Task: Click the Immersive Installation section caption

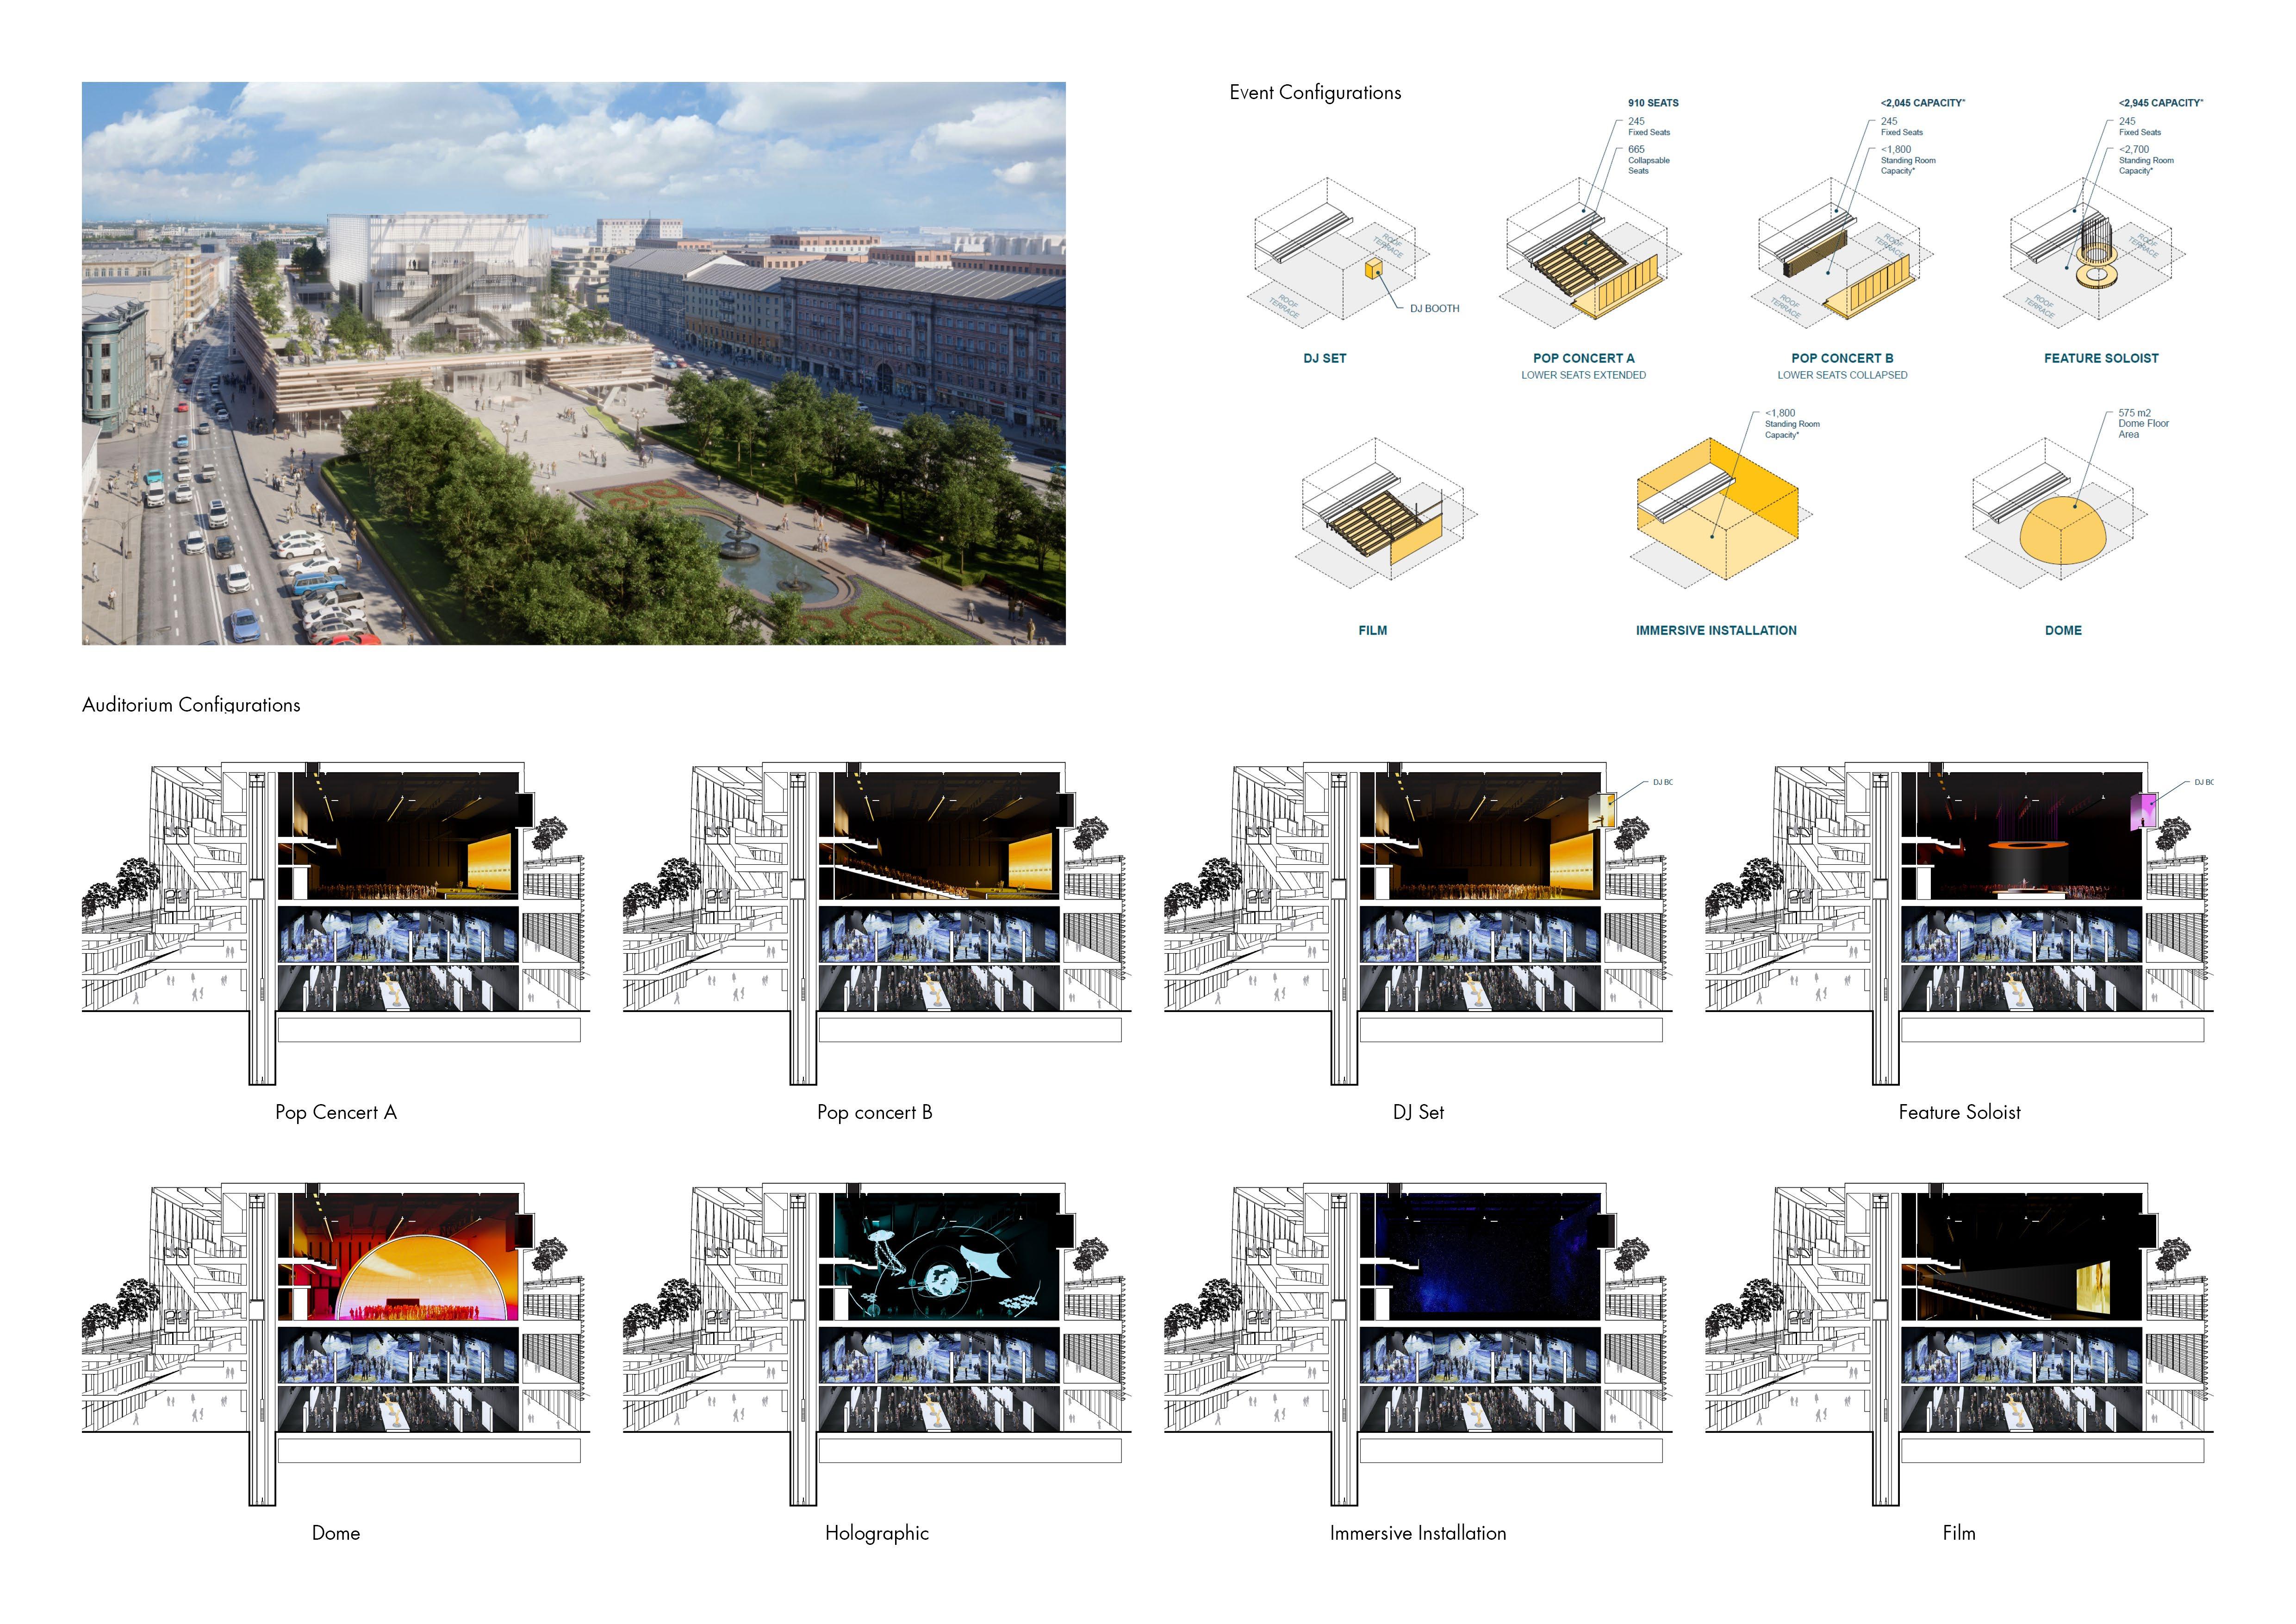Action: coord(1417,1533)
